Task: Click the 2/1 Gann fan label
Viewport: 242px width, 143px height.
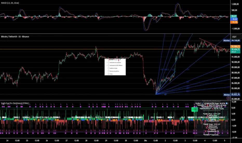Action: pyautogui.click(x=188, y=82)
